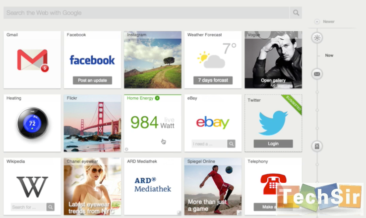Click the corner icon on ARD Mediathek tile

coord(179,213)
